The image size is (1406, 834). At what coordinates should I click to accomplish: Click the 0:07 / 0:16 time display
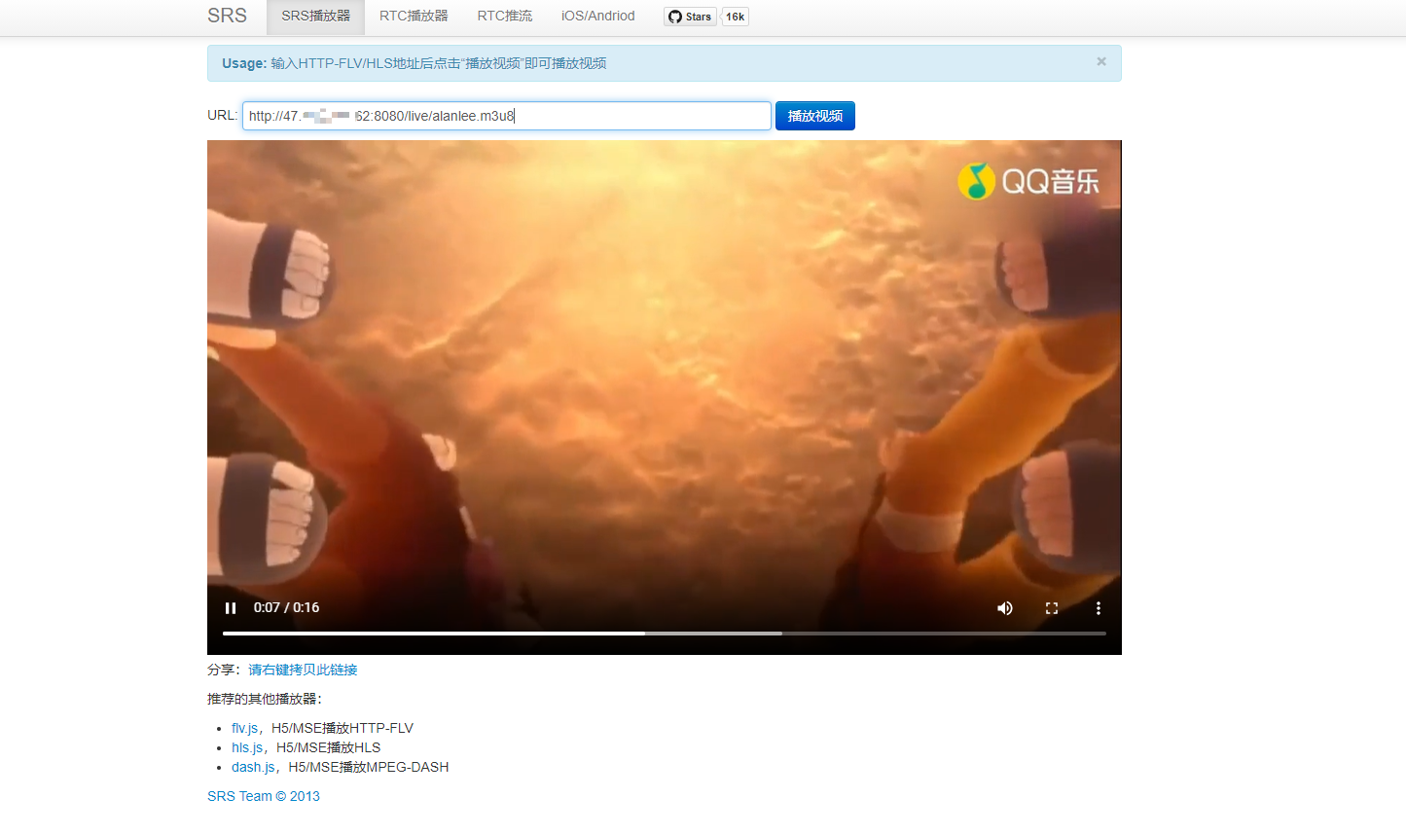coord(286,607)
